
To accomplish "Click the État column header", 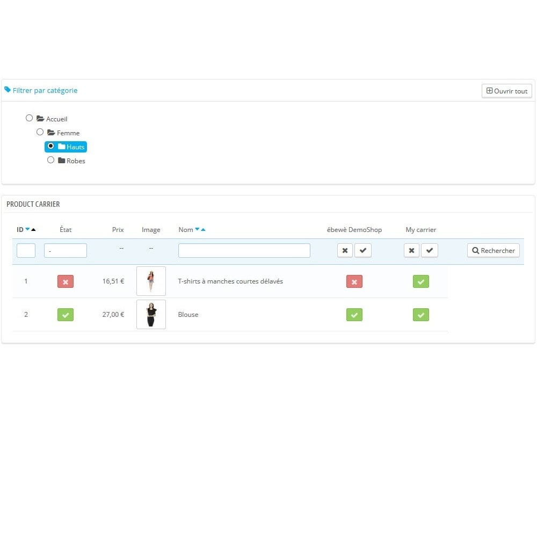I will (x=66, y=229).
